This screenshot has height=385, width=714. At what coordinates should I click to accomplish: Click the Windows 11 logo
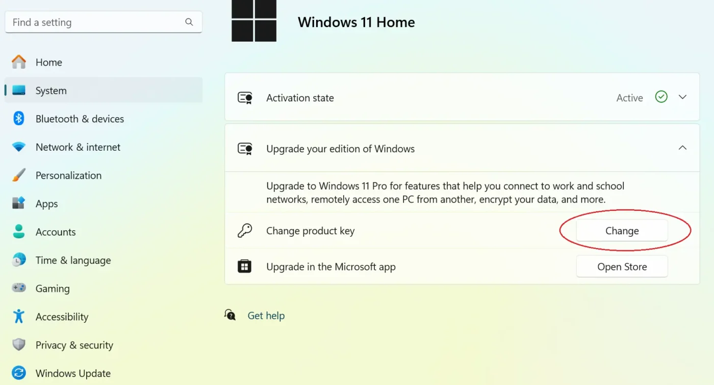pos(254,20)
